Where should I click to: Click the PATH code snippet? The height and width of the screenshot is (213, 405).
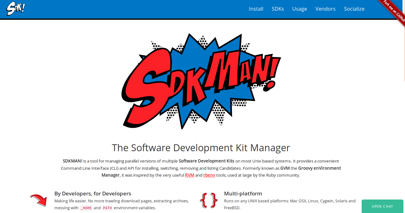tap(107, 208)
